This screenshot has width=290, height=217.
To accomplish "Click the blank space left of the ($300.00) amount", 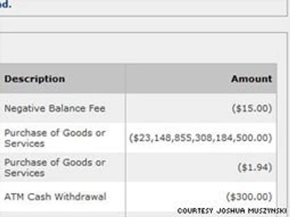I will click(x=173, y=196).
